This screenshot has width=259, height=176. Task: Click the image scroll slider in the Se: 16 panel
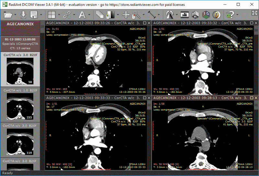[256, 30]
